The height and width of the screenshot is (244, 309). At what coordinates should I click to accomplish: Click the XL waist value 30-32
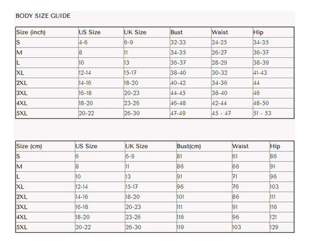click(219, 73)
